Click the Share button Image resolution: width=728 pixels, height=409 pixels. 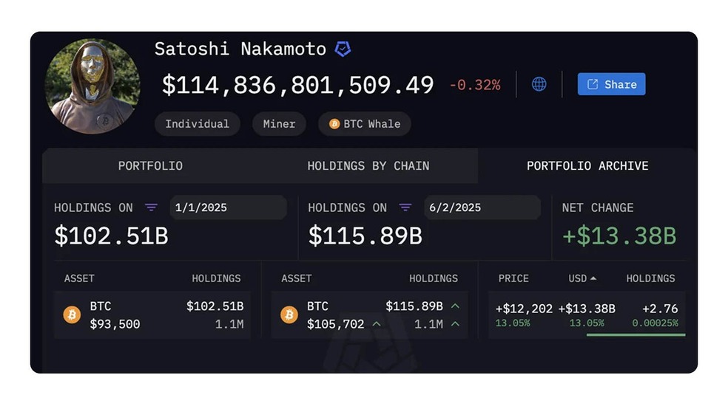point(611,84)
